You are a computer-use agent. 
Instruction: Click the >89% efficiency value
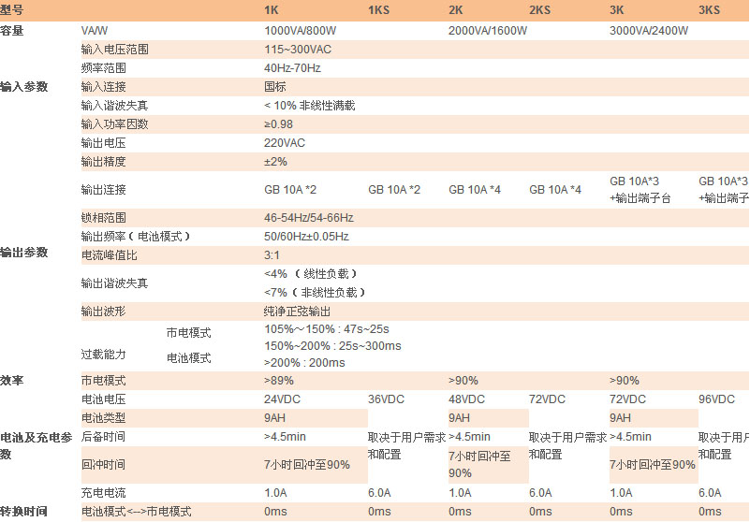click(279, 381)
